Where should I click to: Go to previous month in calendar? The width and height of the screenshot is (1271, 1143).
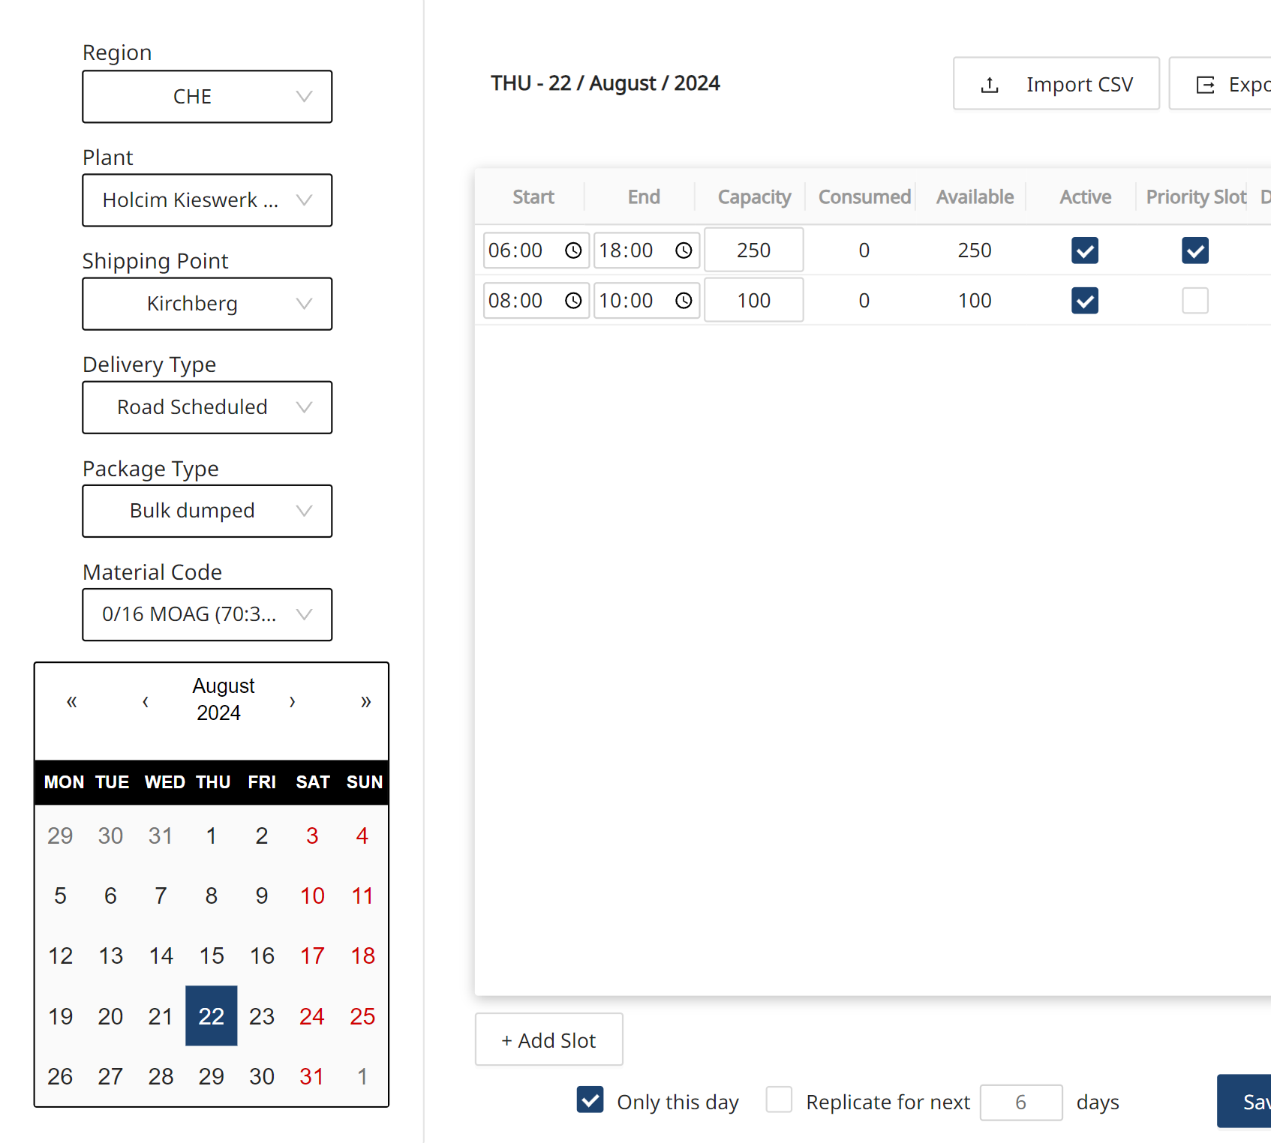pos(146,701)
